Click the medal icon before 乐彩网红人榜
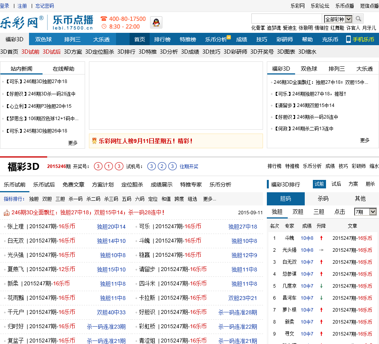Image resolution: width=379 pixels, height=344 pixels. [94, 141]
